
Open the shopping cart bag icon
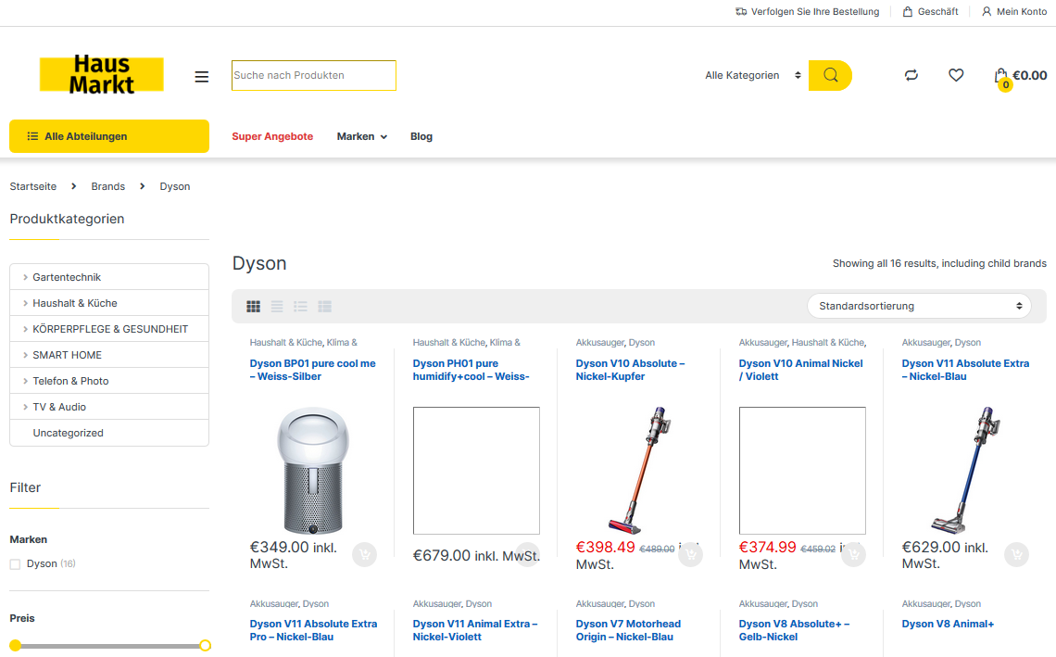pyautogui.click(x=1001, y=76)
